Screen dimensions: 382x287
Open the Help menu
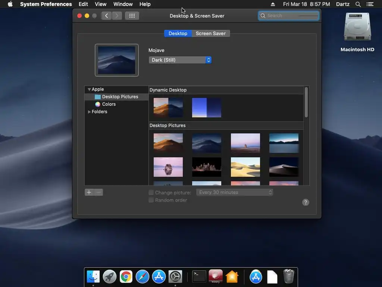tap(145, 4)
